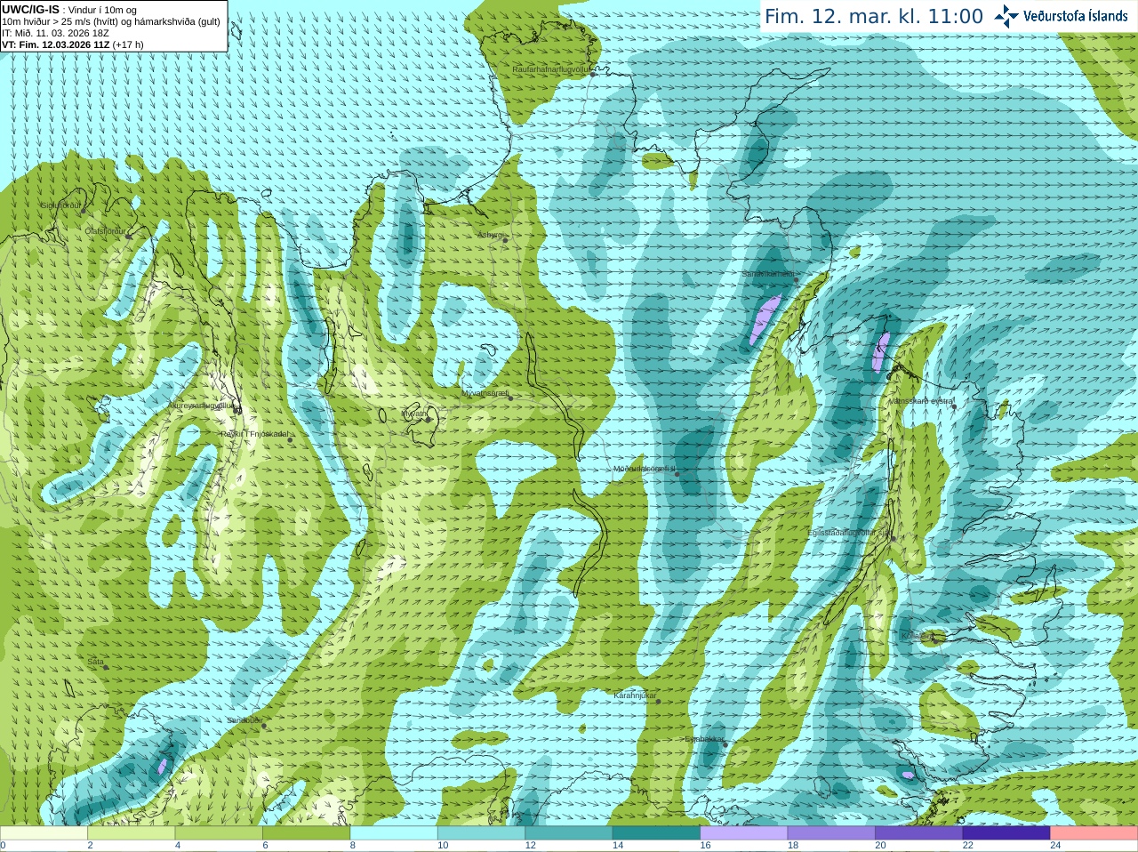The width and height of the screenshot is (1138, 852).
Task: Click the purple wind patch near Sandvíkurheiði
Action: click(x=765, y=318)
